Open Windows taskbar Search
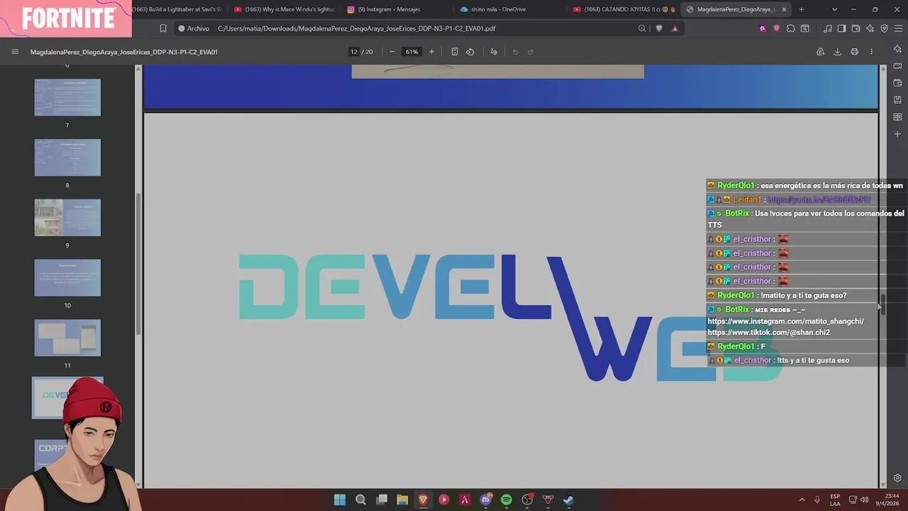Viewport: 908px width, 511px height. pyautogui.click(x=360, y=500)
